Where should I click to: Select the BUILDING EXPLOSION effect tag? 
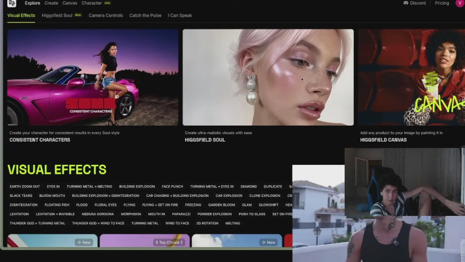(x=137, y=186)
